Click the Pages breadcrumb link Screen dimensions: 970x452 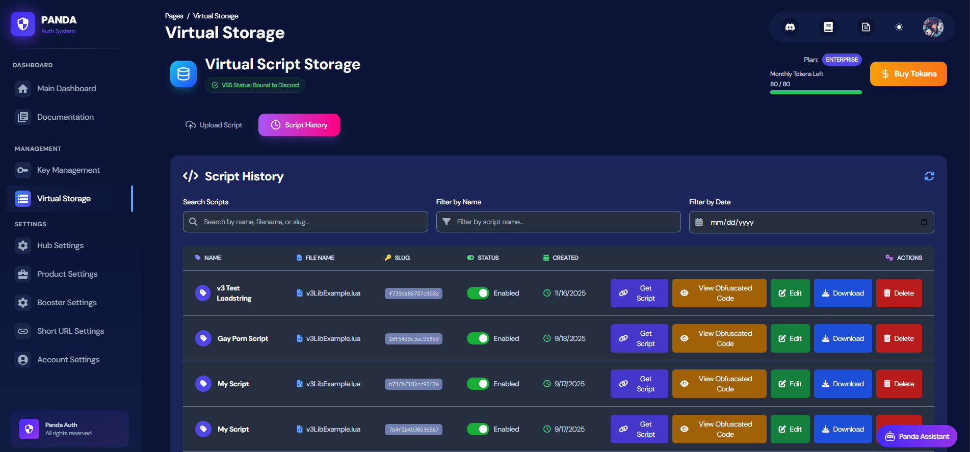(174, 16)
